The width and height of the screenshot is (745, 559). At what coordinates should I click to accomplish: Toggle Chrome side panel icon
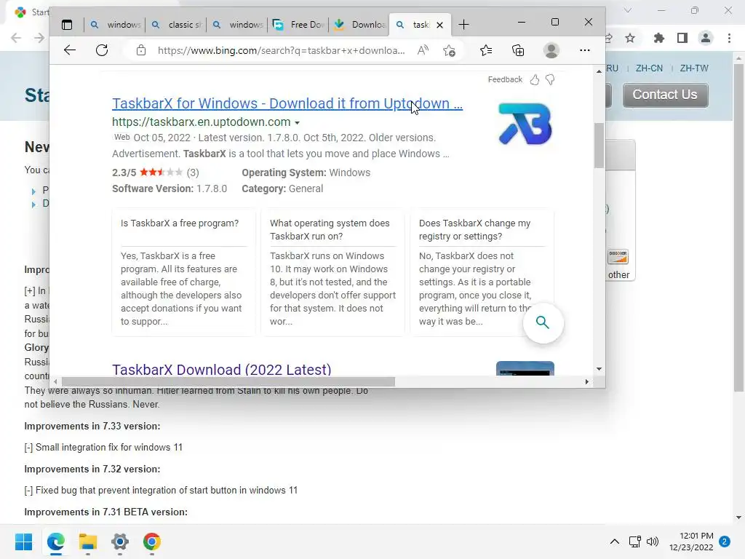tap(682, 38)
